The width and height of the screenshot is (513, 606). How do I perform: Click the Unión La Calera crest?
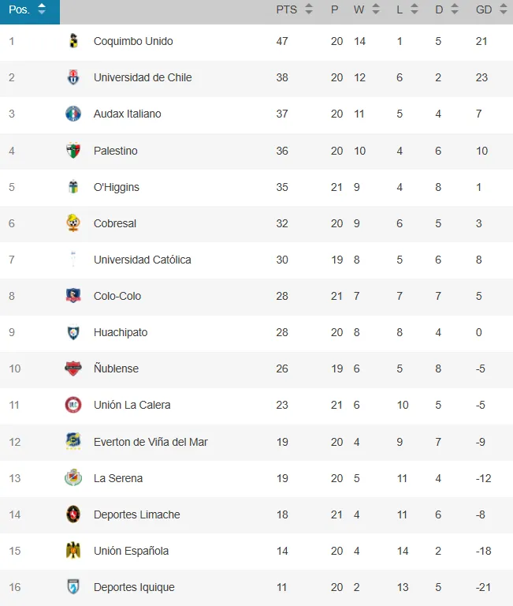tap(73, 405)
